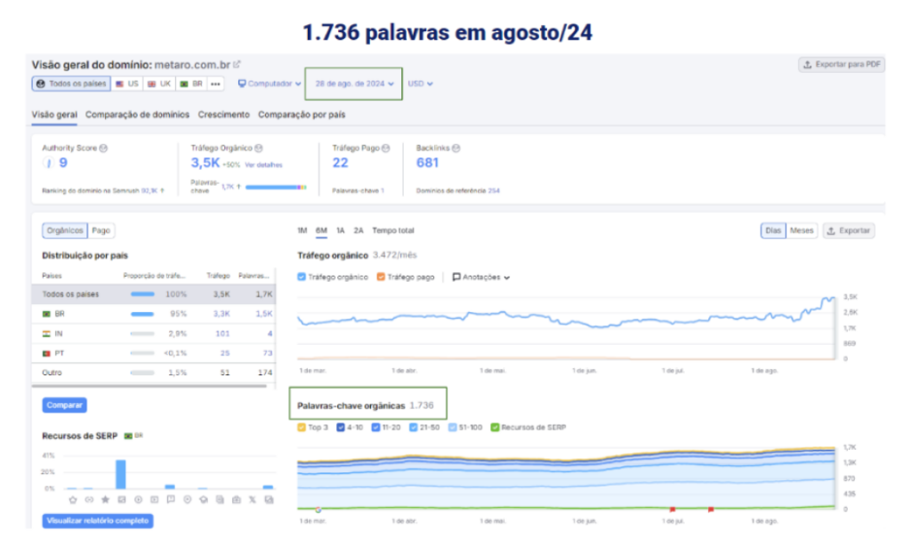This screenshot has height=546, width=911.
Task: Open the 28 de ago. de 2024 date picker
Action: point(354,84)
